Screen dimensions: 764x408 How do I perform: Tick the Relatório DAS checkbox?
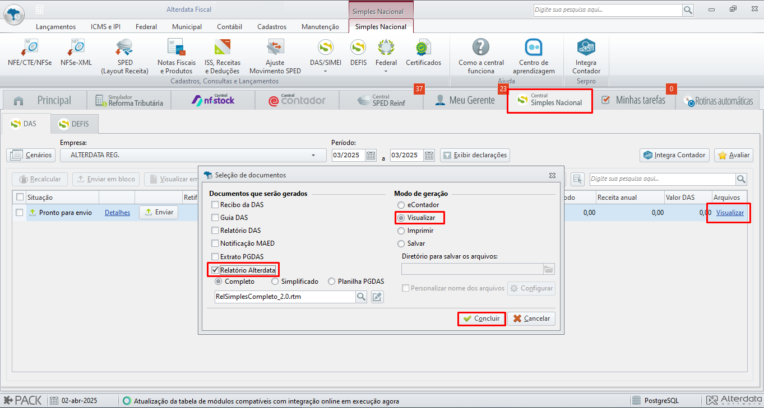click(x=215, y=231)
